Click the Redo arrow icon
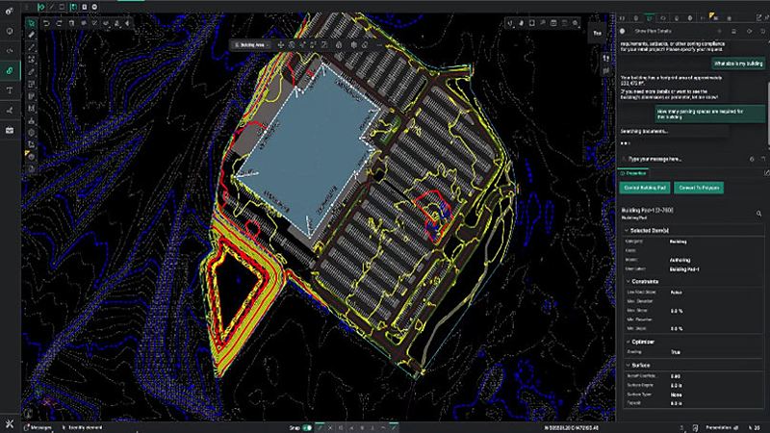770x433 pixels. 60,22
